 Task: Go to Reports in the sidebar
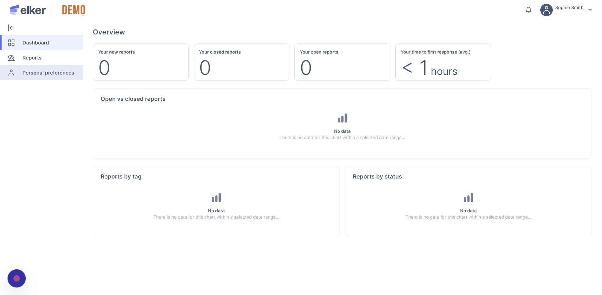[42, 58]
